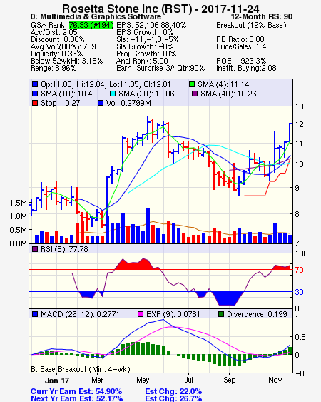This screenshot has height=402, width=321.
Task: Click the 'Sls: -11,-1,0,-5%' text
Action: point(148,39)
